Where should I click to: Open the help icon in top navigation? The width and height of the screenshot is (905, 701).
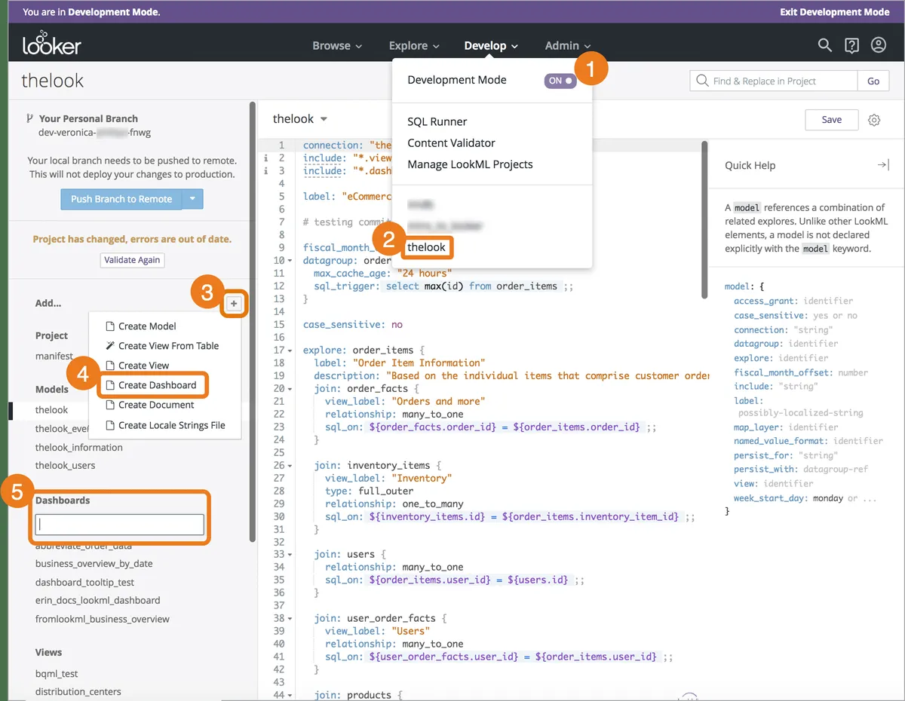pyautogui.click(x=851, y=46)
